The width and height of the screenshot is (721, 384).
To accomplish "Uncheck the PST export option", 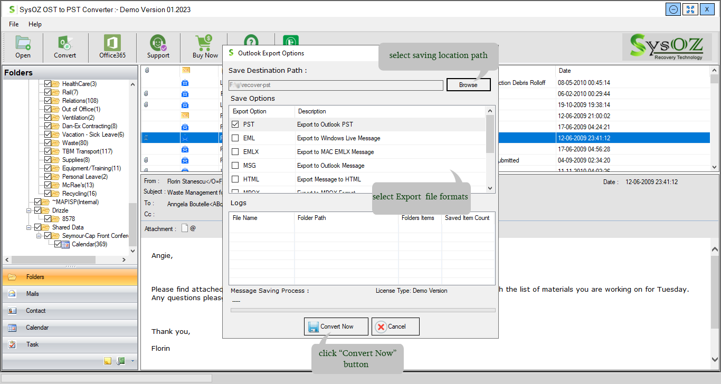I will click(x=235, y=124).
